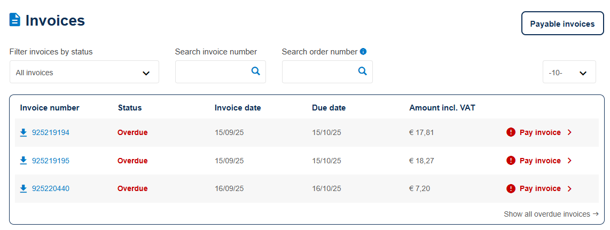The height and width of the screenshot is (230, 610).
Task: Show all overdue invoices
Action: pos(551,214)
